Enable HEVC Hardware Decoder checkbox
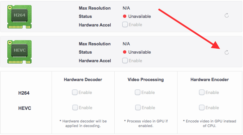The height and width of the screenshot is (135, 243). tap(75, 107)
